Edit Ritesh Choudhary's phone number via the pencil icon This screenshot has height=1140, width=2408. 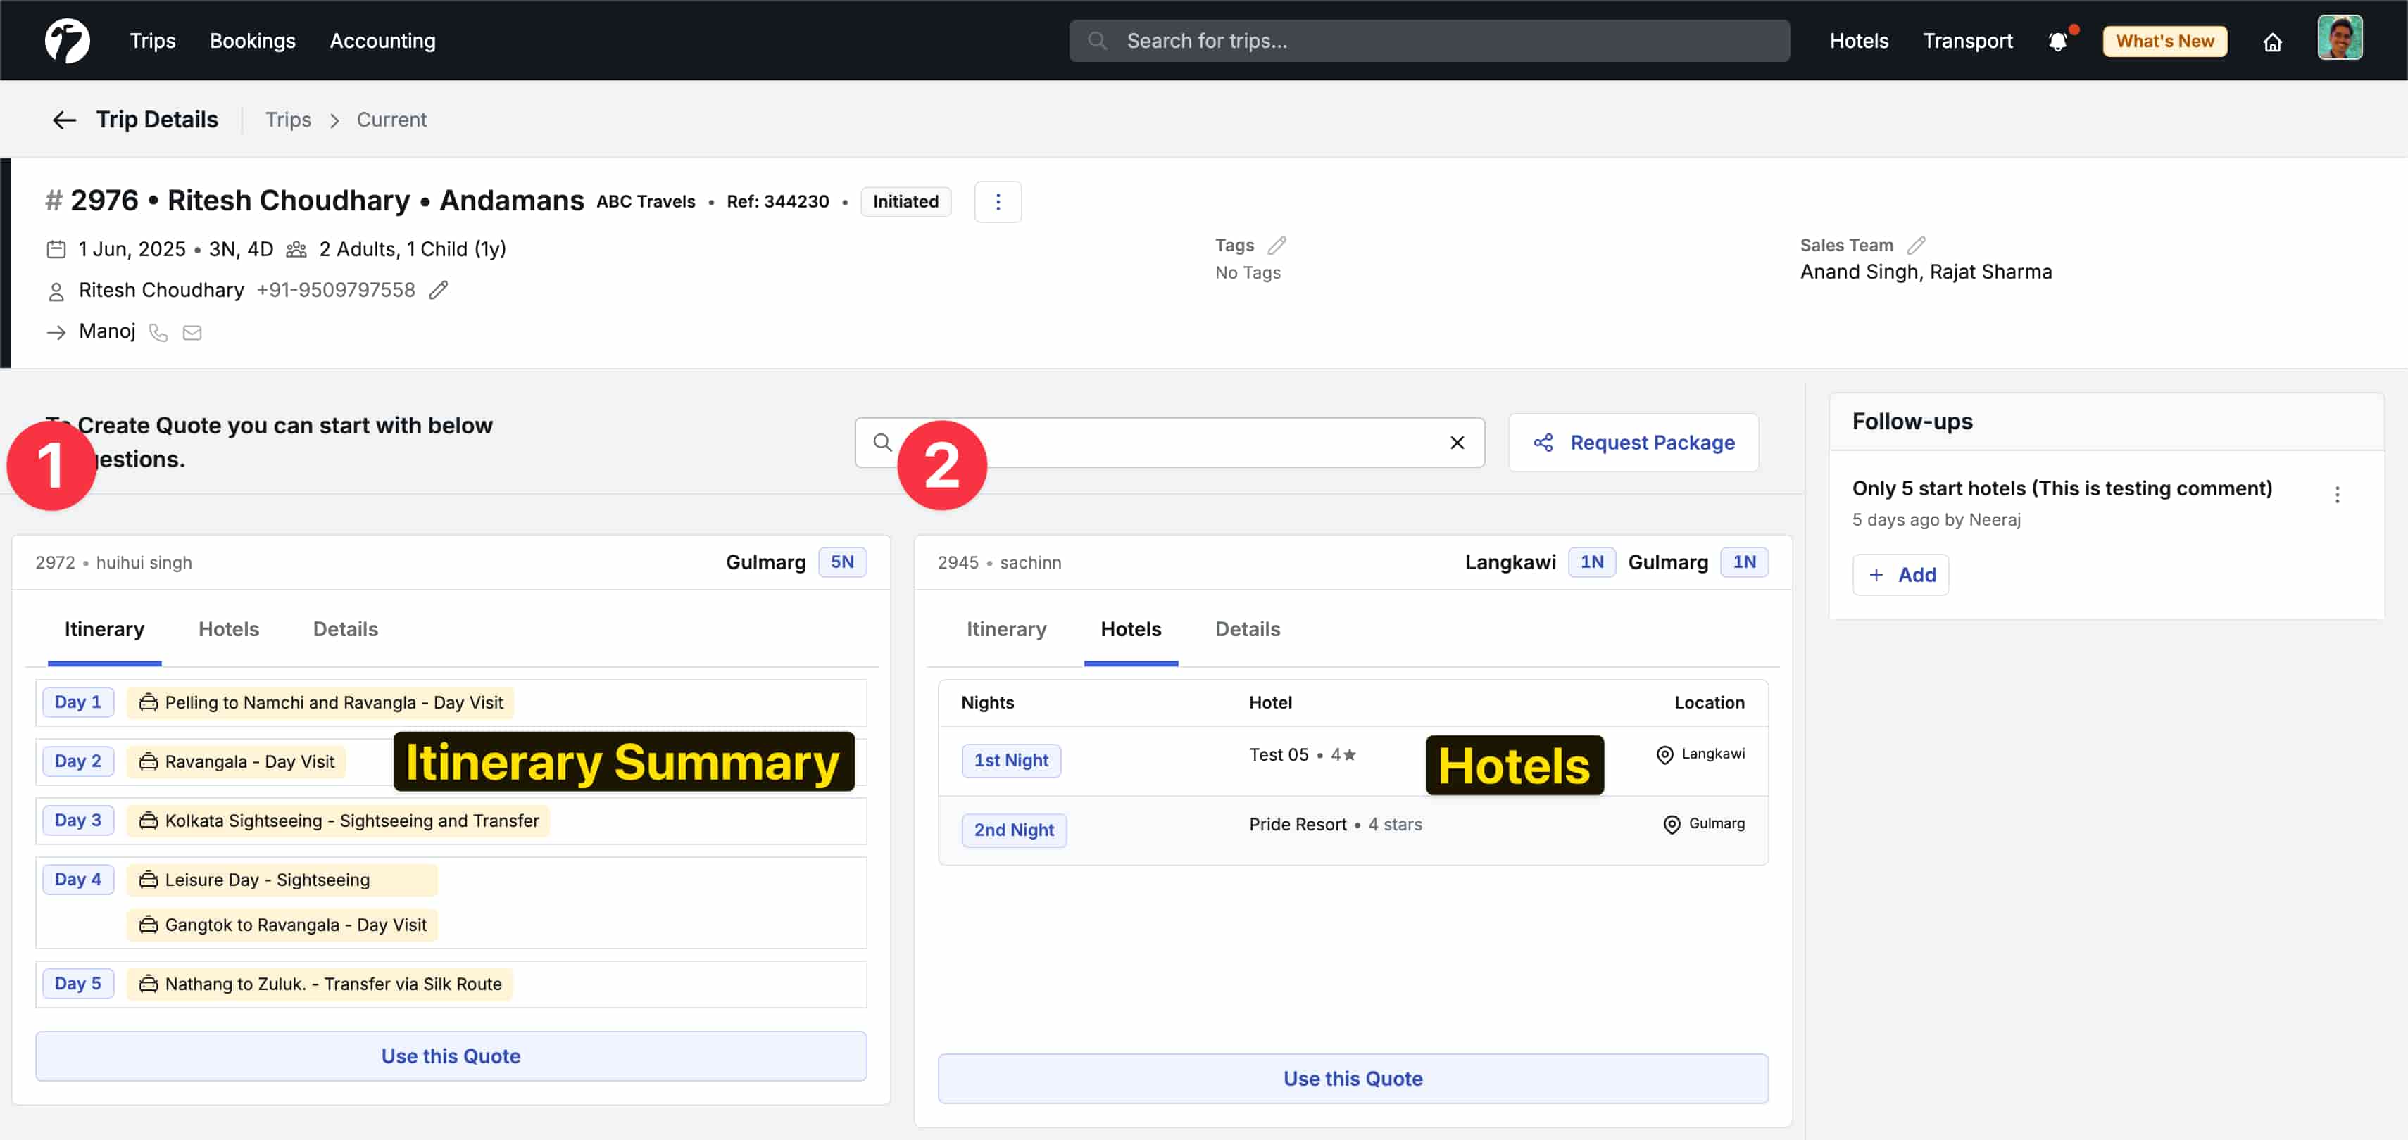click(x=439, y=291)
